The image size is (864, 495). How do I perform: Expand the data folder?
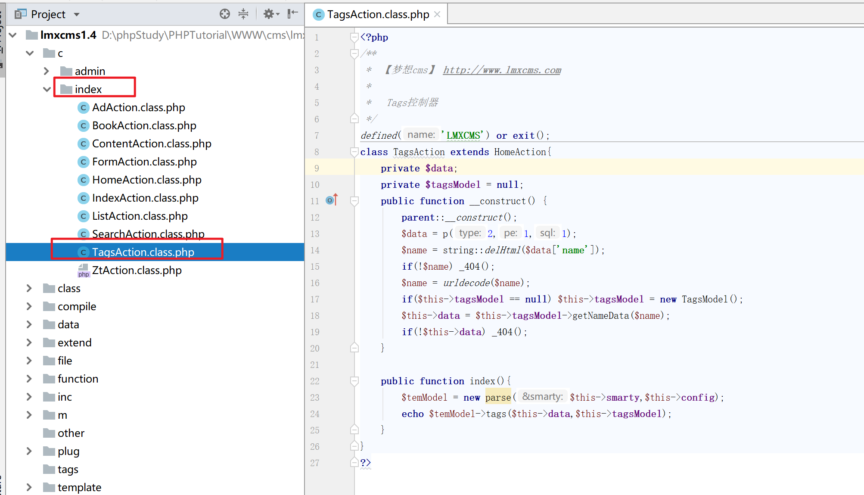point(29,324)
